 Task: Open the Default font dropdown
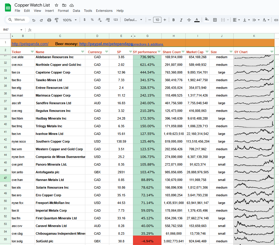tap(133, 20)
